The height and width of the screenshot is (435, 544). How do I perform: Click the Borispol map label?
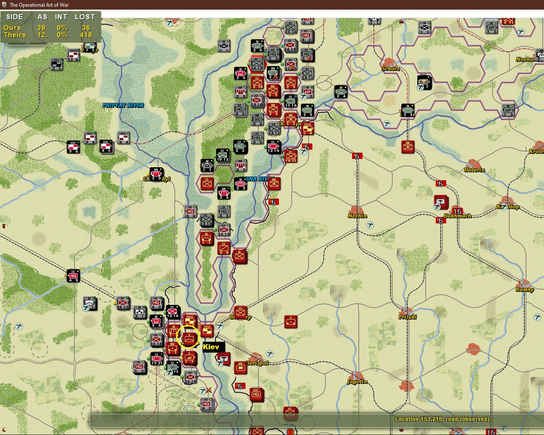(x=258, y=363)
